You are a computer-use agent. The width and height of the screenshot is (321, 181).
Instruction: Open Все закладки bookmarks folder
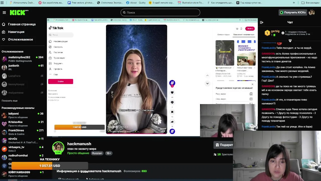310,3
